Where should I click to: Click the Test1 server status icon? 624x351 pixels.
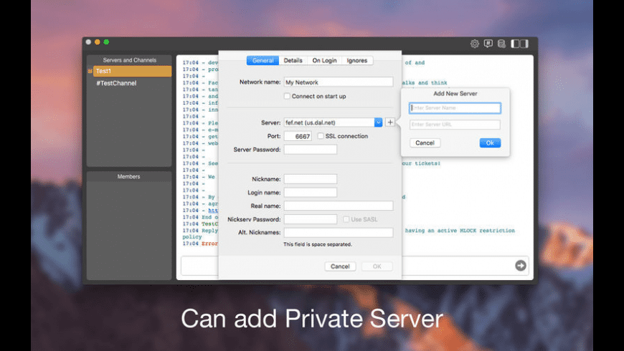(90, 71)
